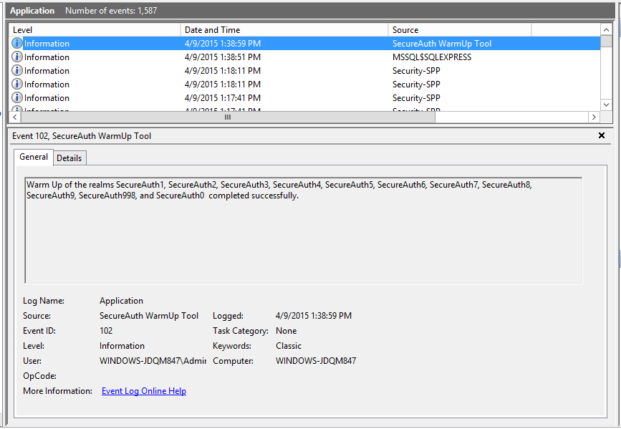Click the info icon on the SecureAuth WarmUp Tool row
621x429 pixels.
pyautogui.click(x=17, y=44)
